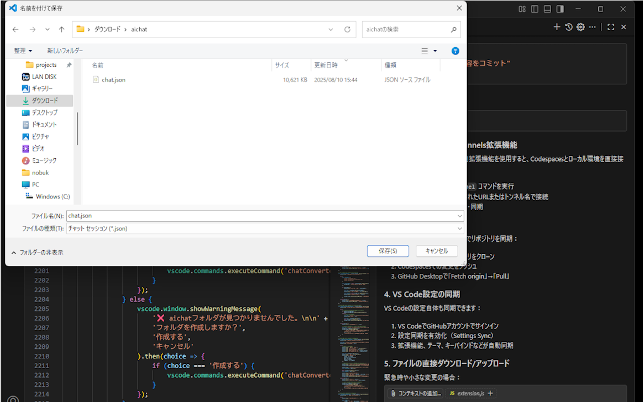Viewport: 643px width, 402px height.
Task: Open chat more actions ellipsis
Action: click(x=593, y=27)
